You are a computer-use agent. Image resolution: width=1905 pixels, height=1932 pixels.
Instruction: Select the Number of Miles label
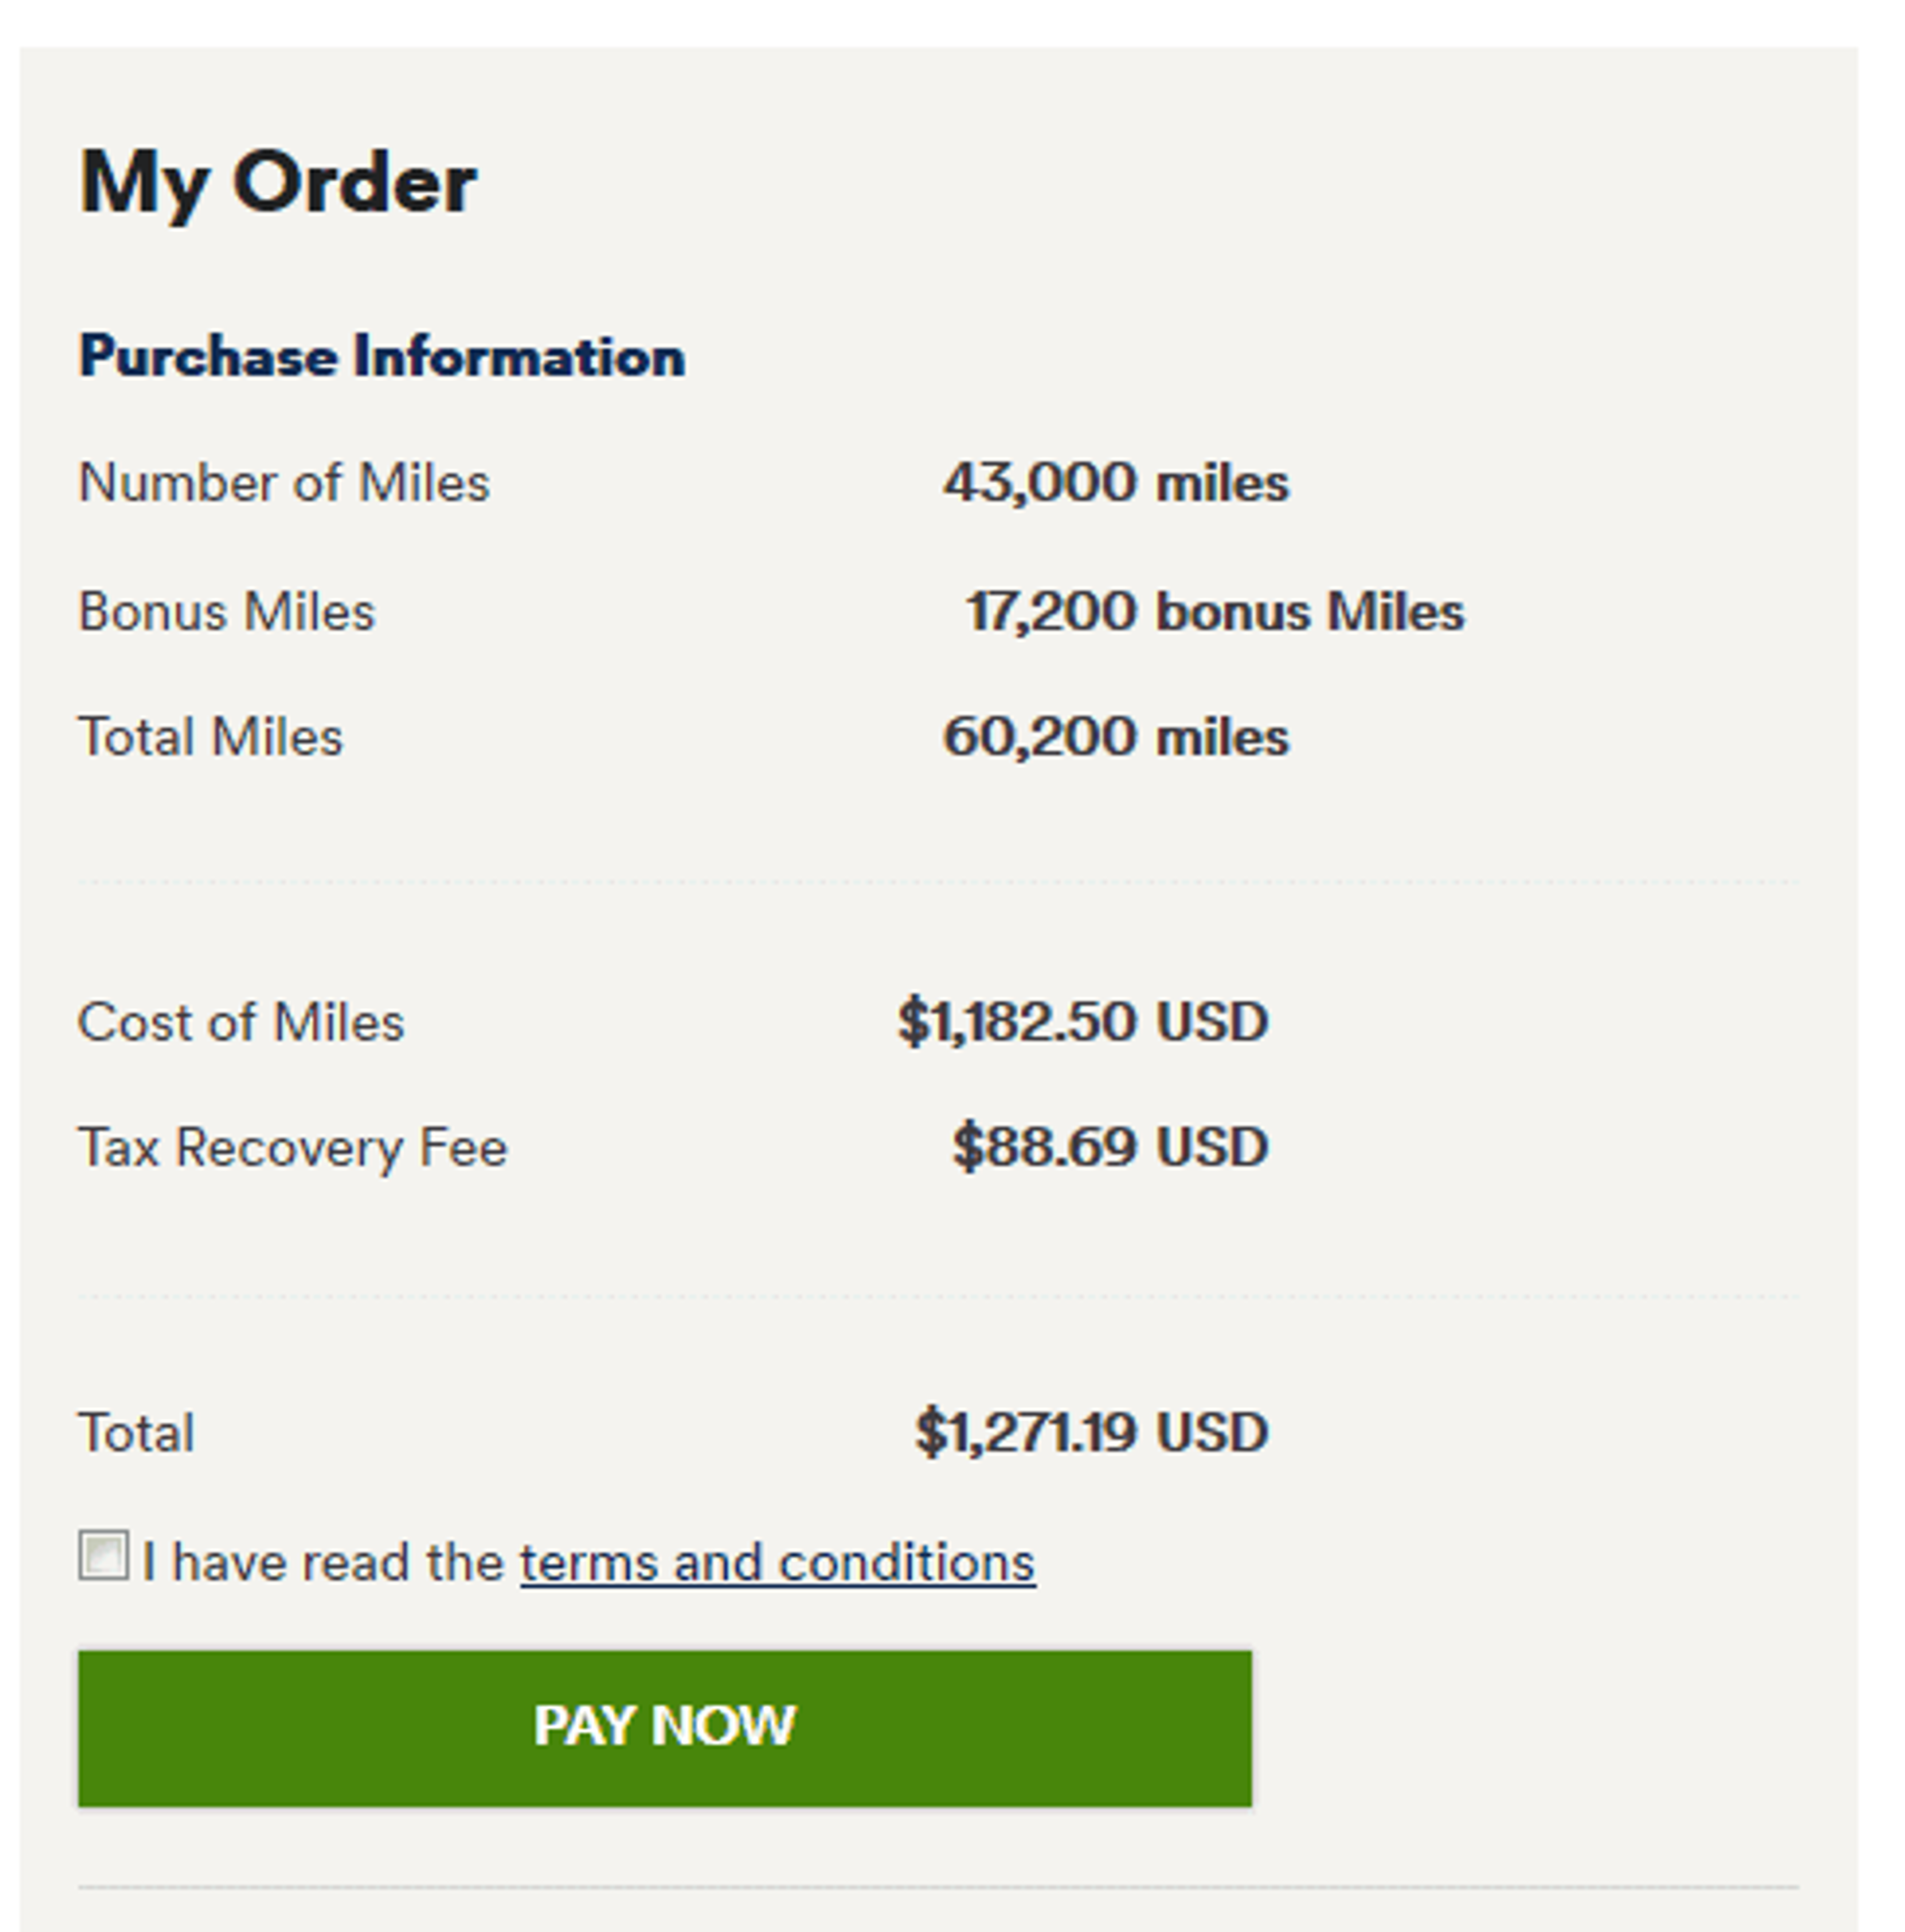(x=284, y=483)
